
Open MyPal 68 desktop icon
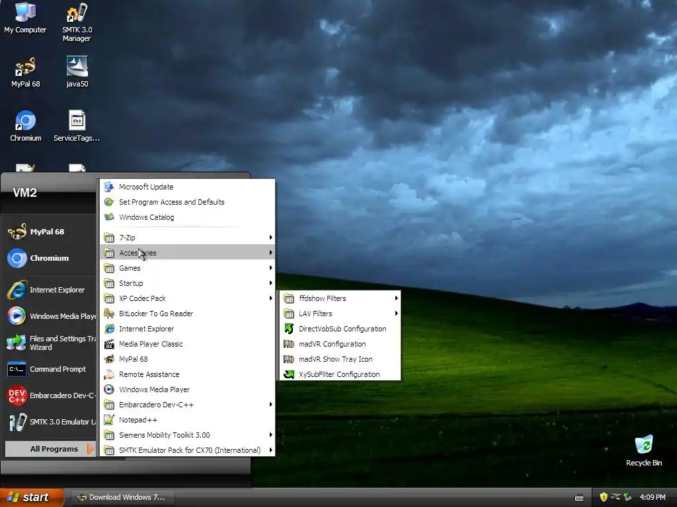[x=25, y=73]
